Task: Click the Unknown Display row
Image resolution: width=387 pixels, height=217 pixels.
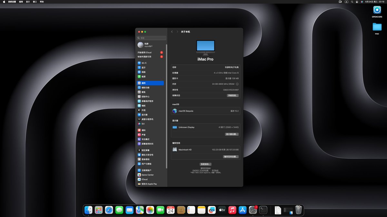Action: pyautogui.click(x=205, y=127)
